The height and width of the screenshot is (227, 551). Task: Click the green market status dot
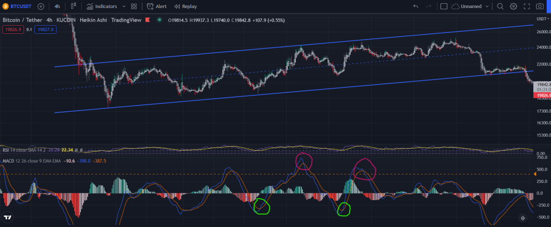coord(159,20)
